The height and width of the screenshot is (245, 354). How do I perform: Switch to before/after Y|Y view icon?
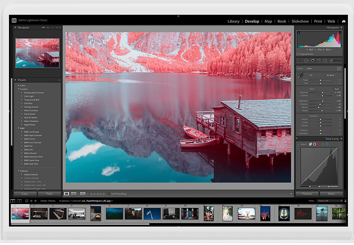click(83, 194)
